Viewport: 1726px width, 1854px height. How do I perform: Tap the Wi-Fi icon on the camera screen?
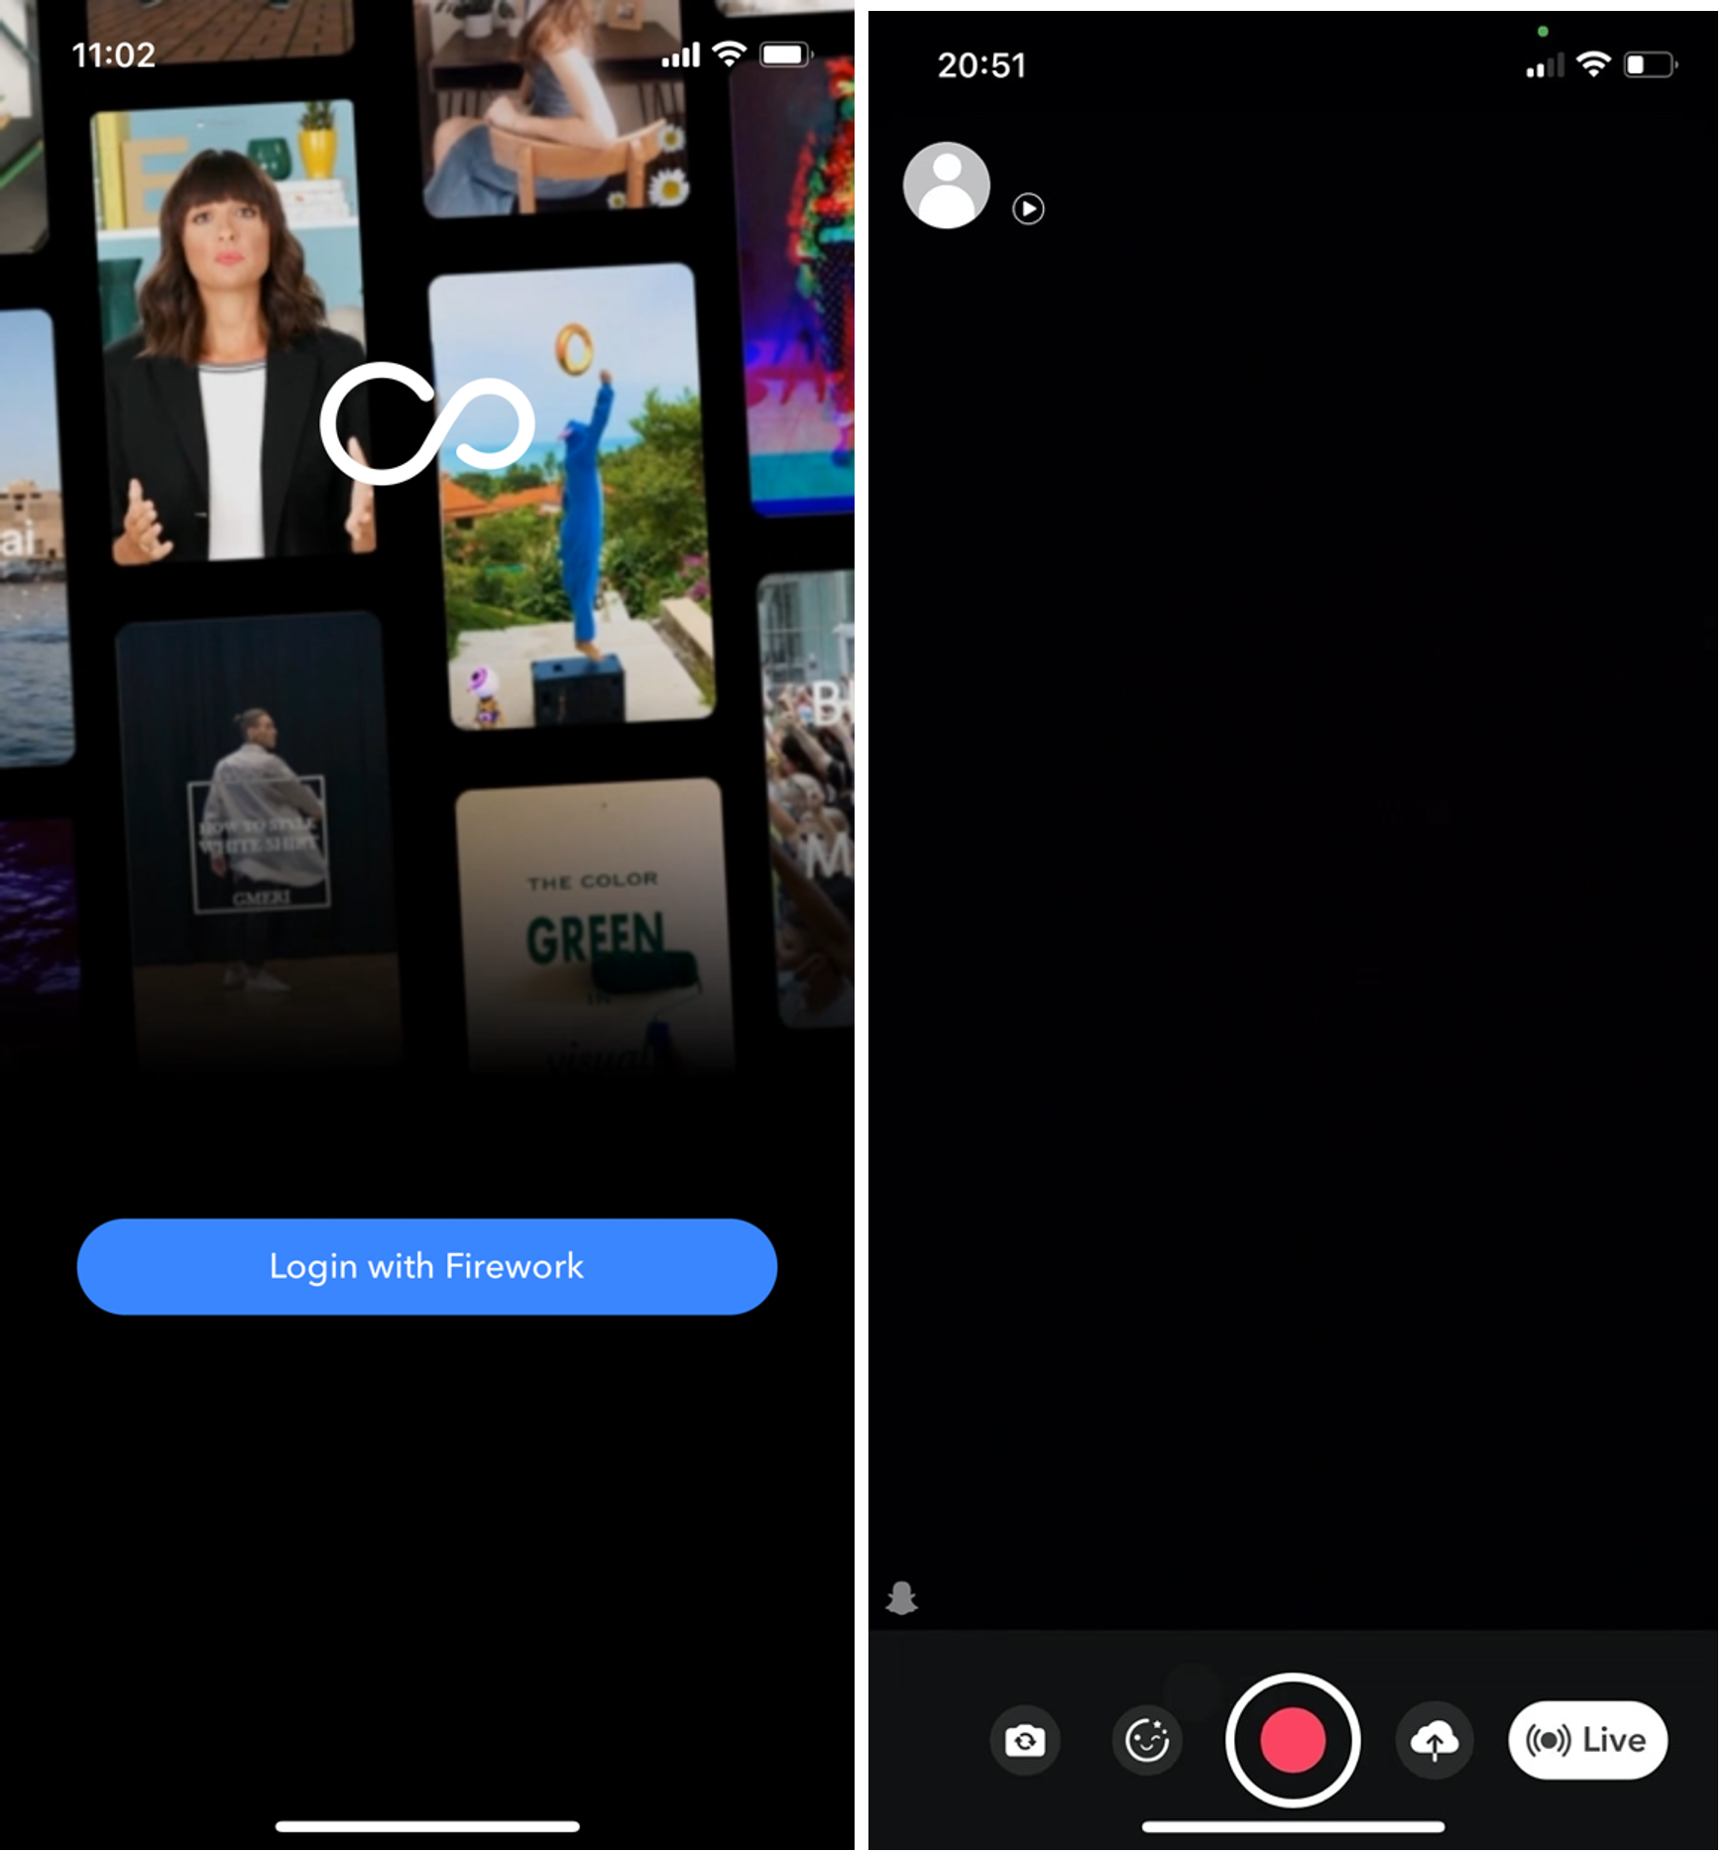click(1593, 65)
